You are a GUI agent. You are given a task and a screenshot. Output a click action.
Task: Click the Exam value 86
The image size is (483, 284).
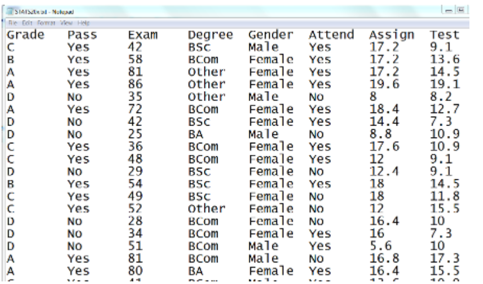tap(136, 84)
